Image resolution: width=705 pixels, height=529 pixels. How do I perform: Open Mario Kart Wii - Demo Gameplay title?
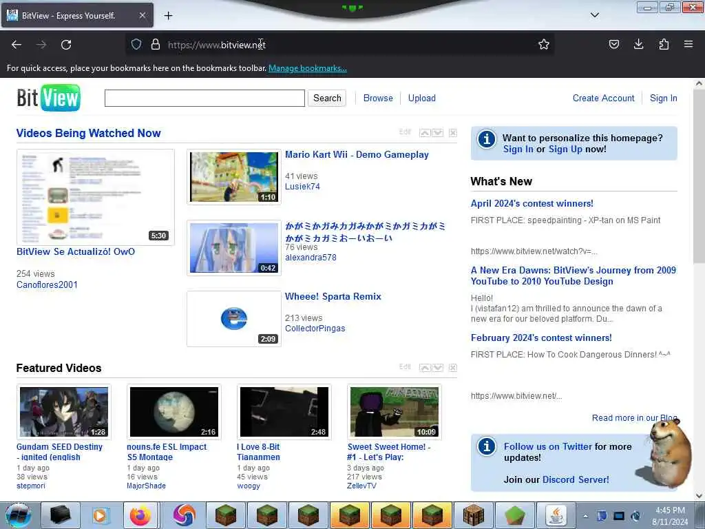[357, 155]
